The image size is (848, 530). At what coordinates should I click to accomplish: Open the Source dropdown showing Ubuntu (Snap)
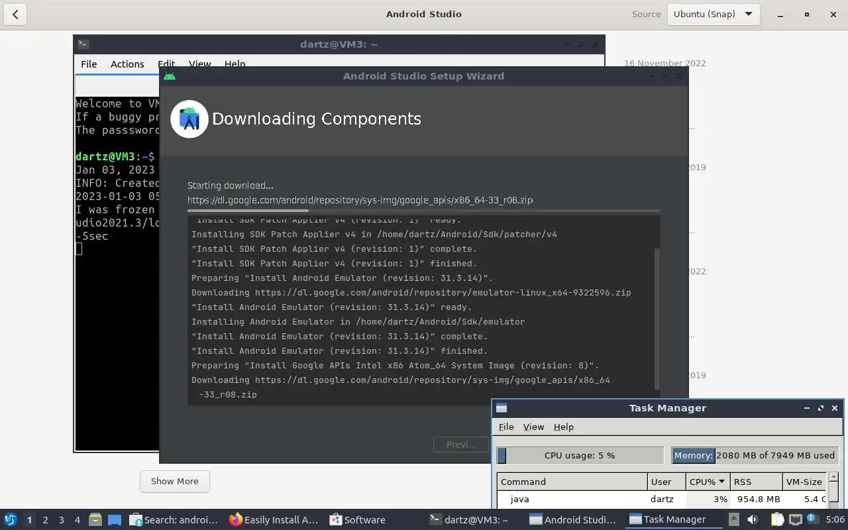point(714,14)
